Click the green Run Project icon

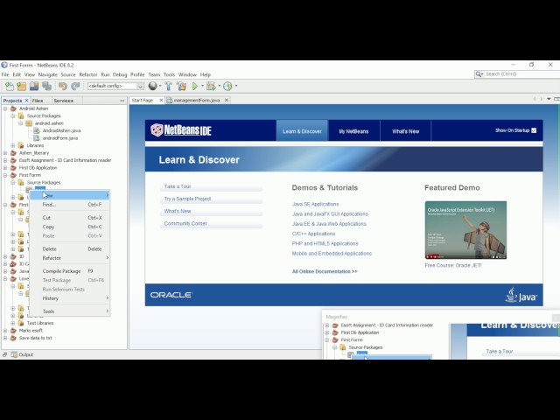tap(195, 86)
